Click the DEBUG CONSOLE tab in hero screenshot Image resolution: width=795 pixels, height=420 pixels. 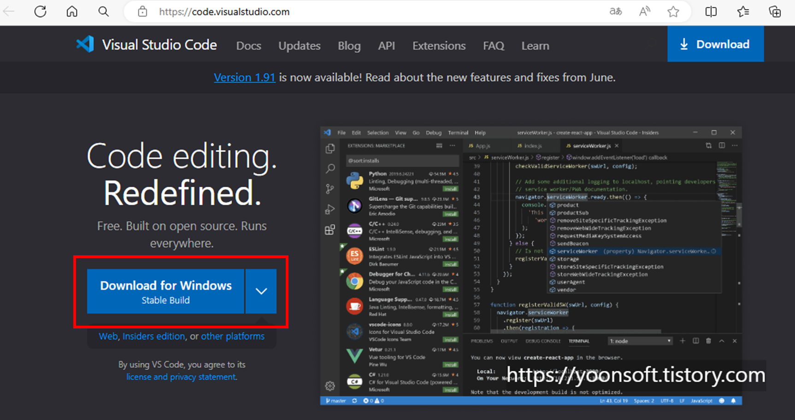coord(543,341)
